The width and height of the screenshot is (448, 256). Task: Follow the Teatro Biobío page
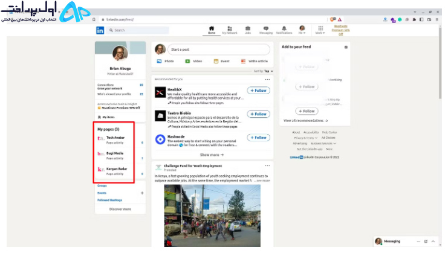(x=259, y=114)
